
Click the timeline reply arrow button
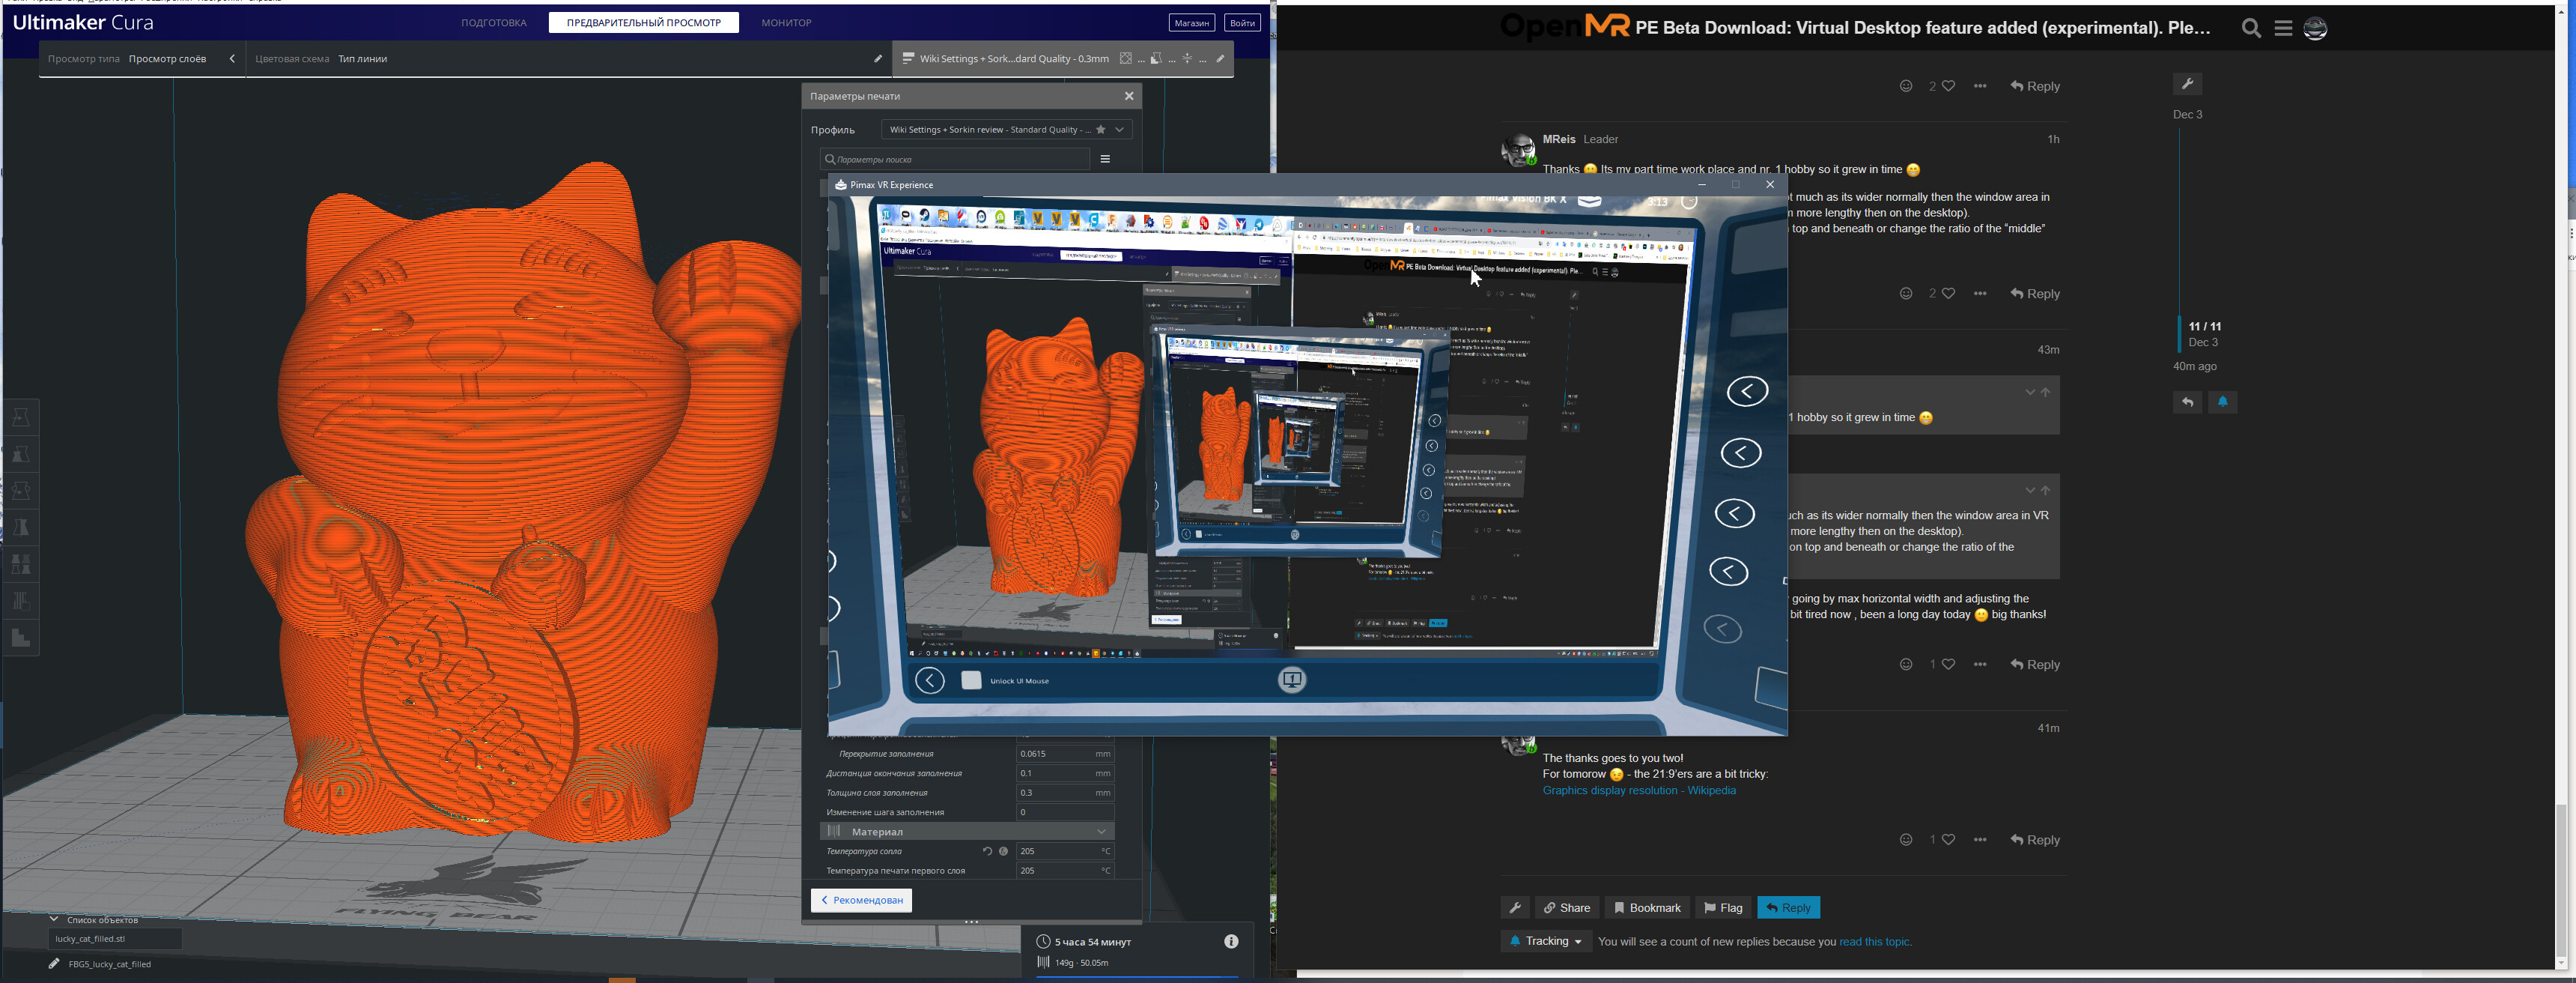pos(2187,402)
